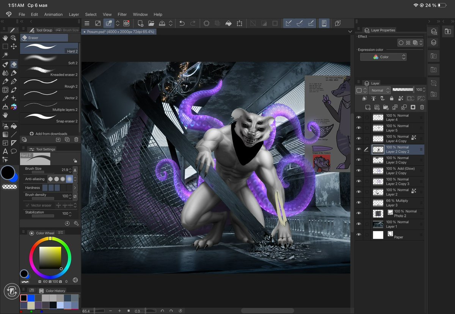Select the Fill bucket tool

pos(14,126)
